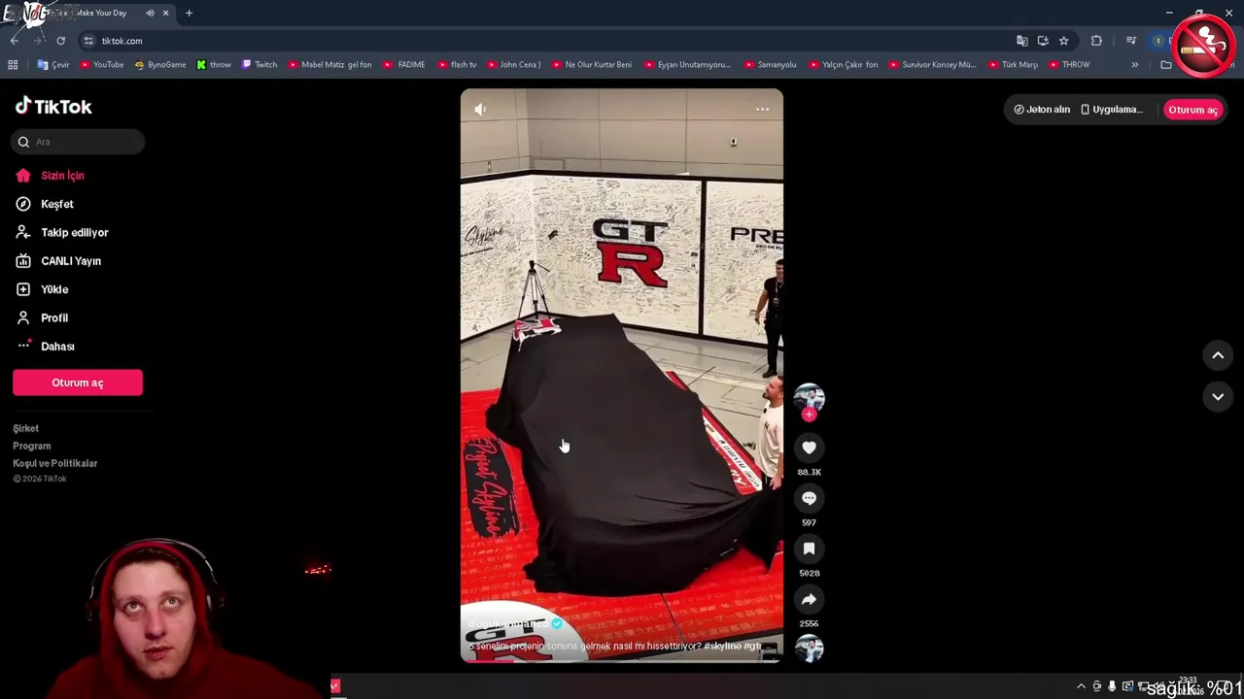The width and height of the screenshot is (1244, 699).
Task: Open the Twitch bookmark
Action: pos(259,65)
